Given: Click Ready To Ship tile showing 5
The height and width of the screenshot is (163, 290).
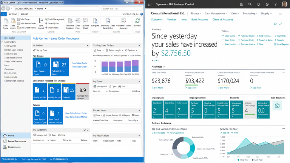Looking at the screenshot, I should coord(40,92).
